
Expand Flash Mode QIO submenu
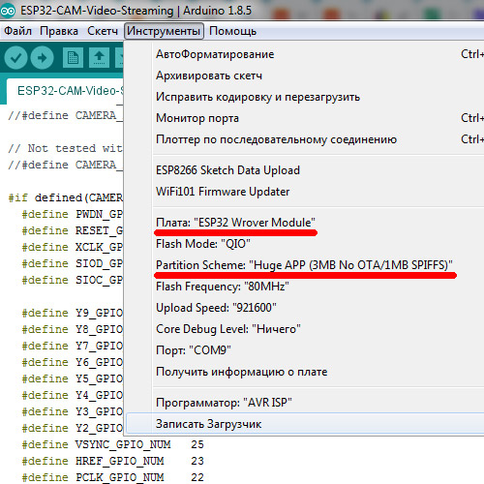click(303, 244)
